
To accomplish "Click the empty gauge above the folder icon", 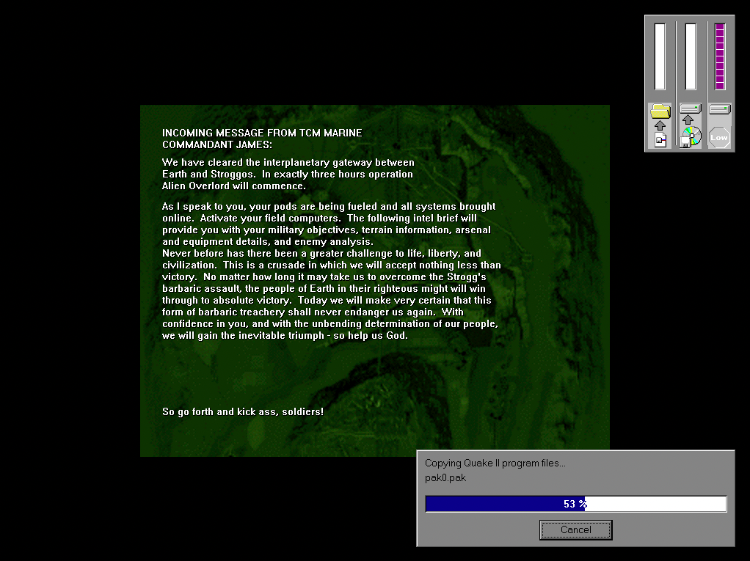I will pos(660,56).
